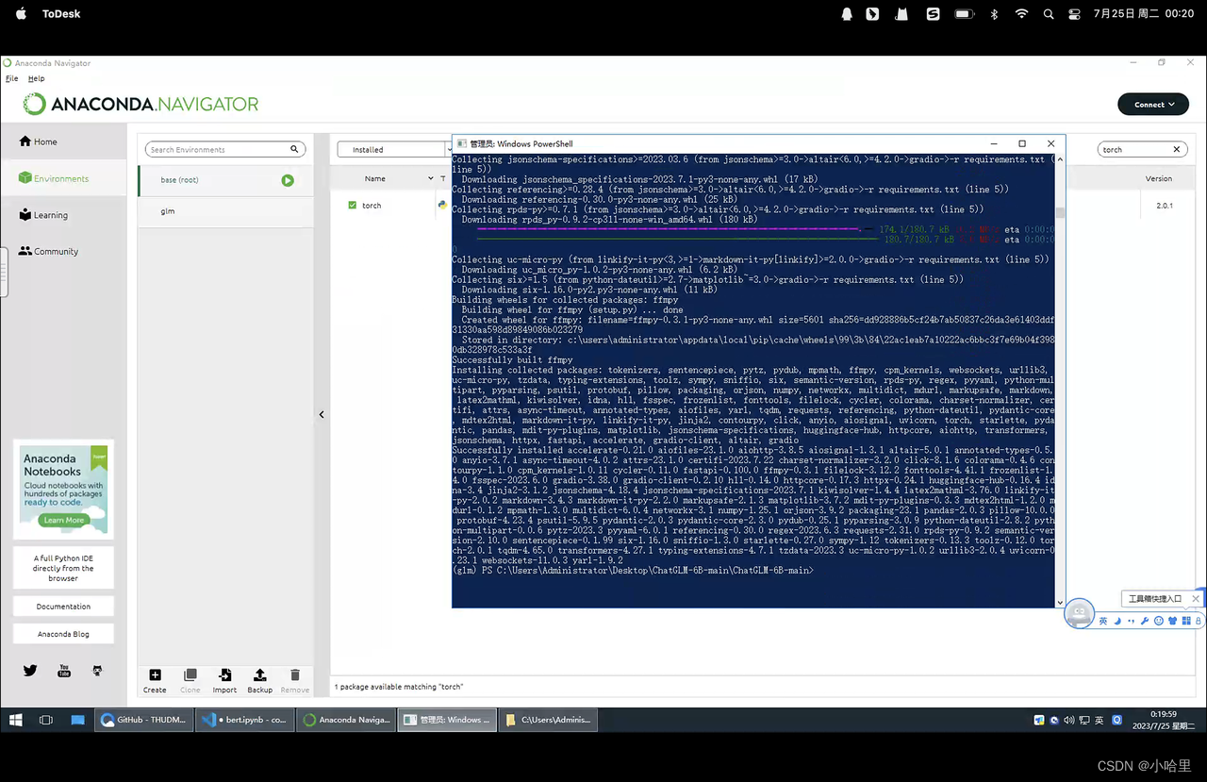Open Anaconda's Twitter page

[30, 671]
